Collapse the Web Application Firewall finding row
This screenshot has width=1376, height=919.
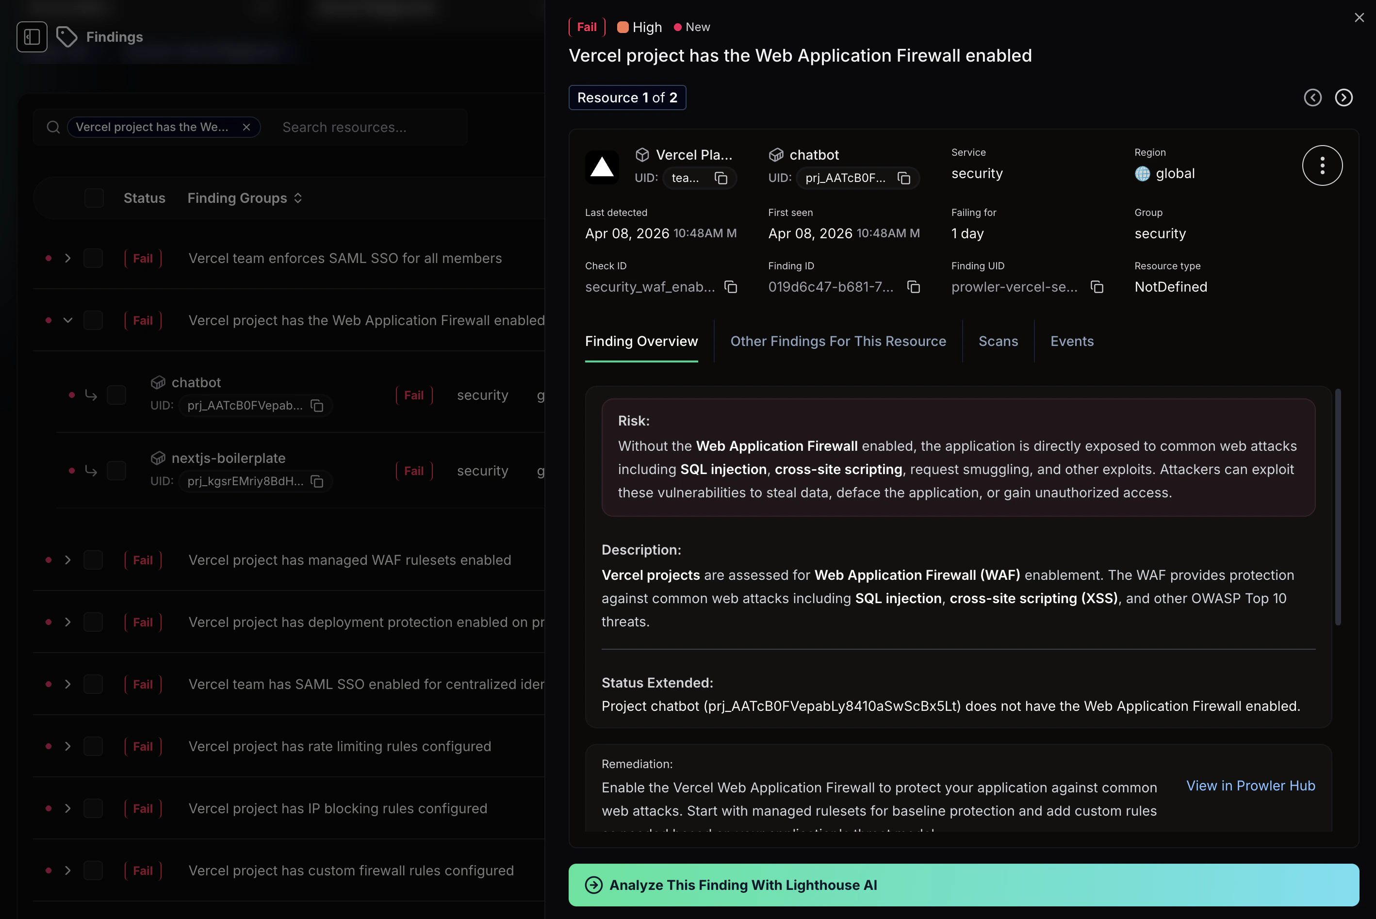tap(68, 321)
